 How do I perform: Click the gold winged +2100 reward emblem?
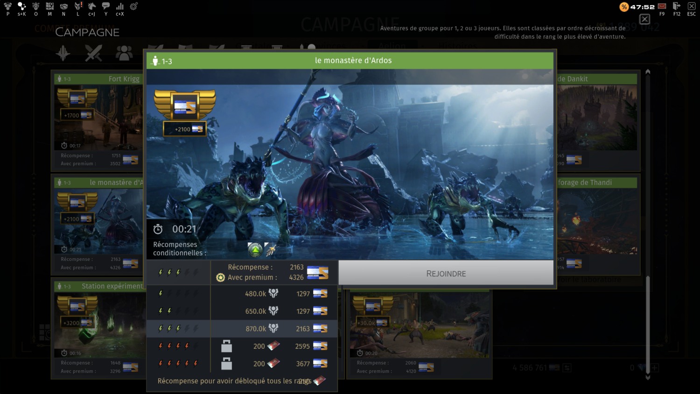coord(185,113)
